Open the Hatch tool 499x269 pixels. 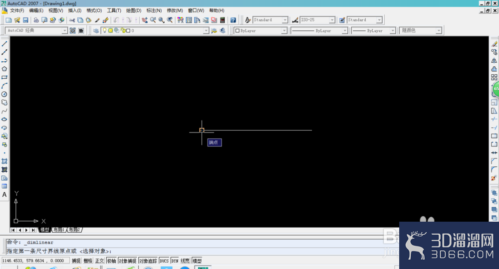(4, 161)
